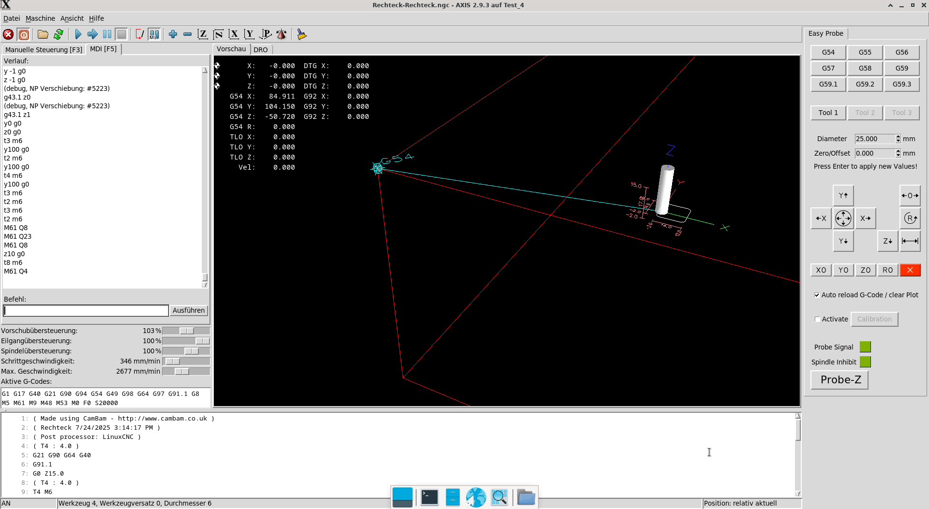Click Ausführen to execute MDI command
The image size is (929, 509).
(189, 310)
